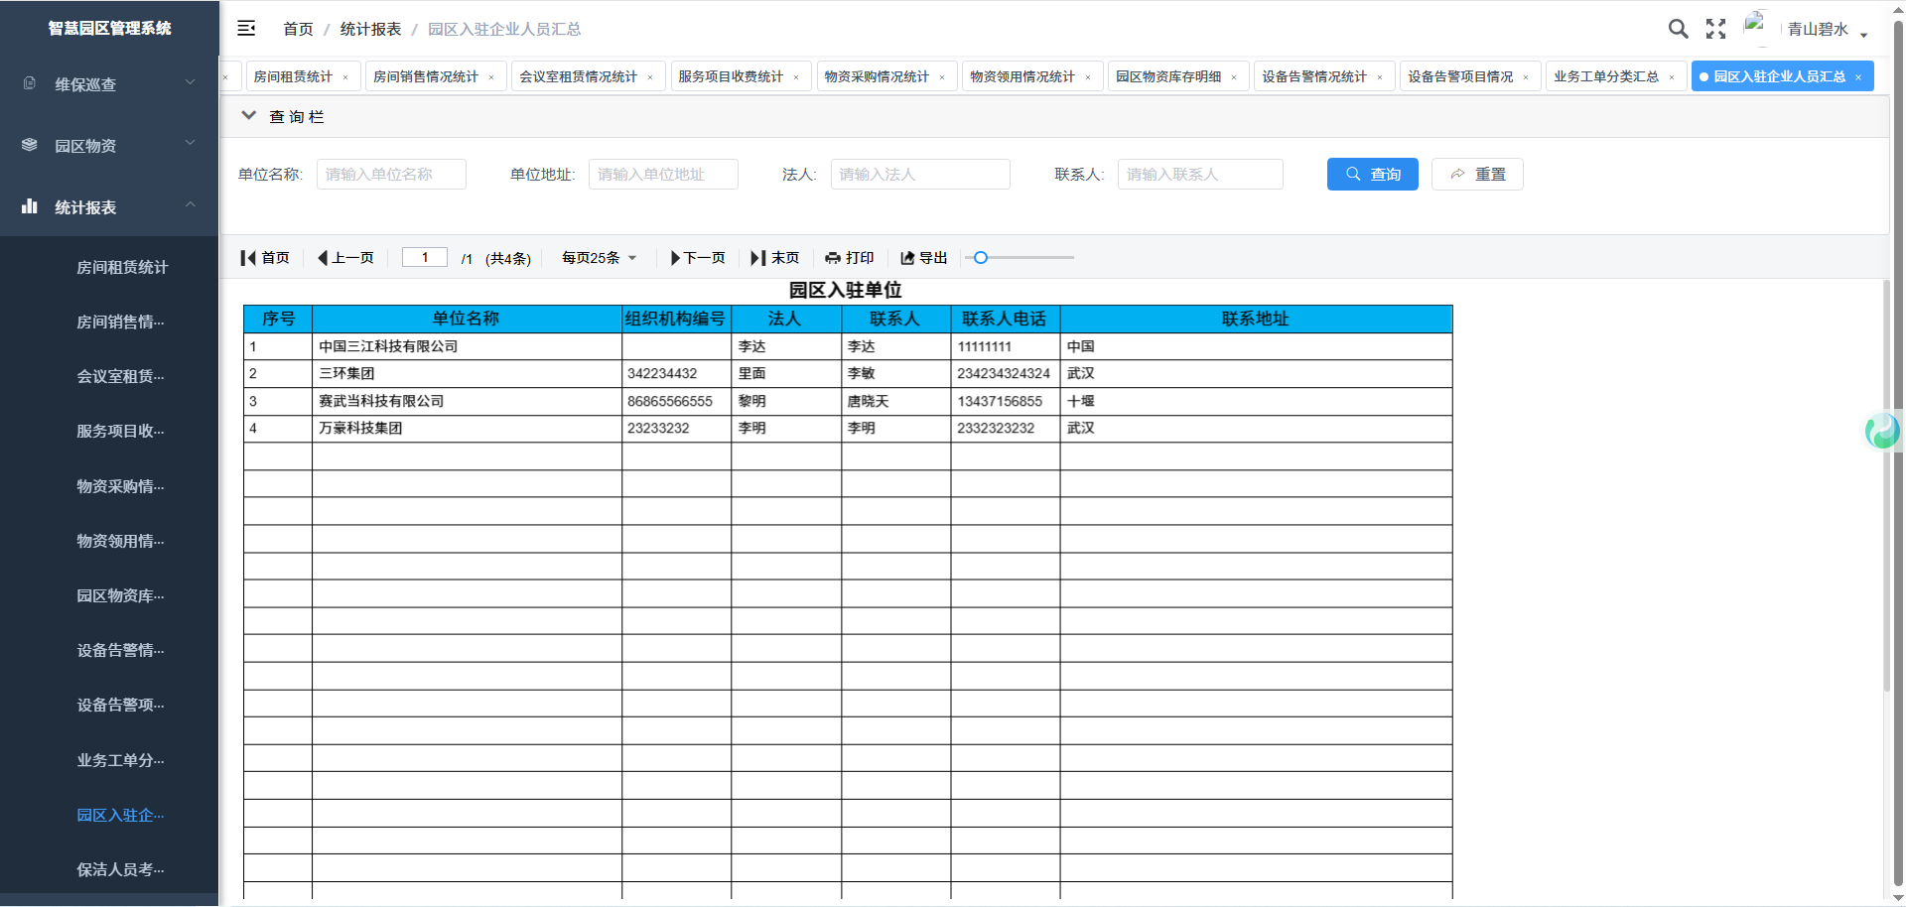The image size is (1906, 907).
Task: Open the 青山碧水 user dropdown
Action: [x=1827, y=30]
